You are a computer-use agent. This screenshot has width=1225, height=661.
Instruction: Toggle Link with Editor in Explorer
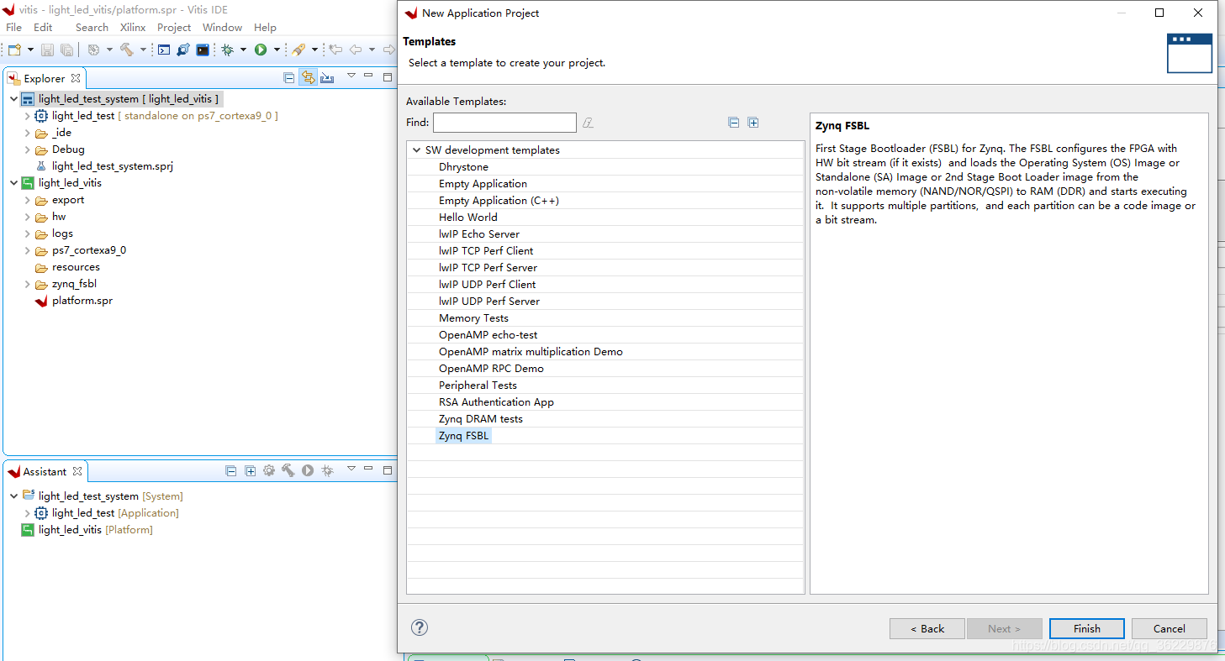coord(309,78)
